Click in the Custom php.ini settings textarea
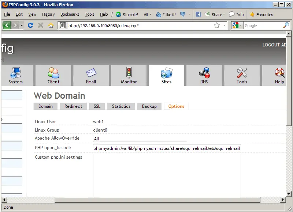The image size is (293, 212). (167, 175)
